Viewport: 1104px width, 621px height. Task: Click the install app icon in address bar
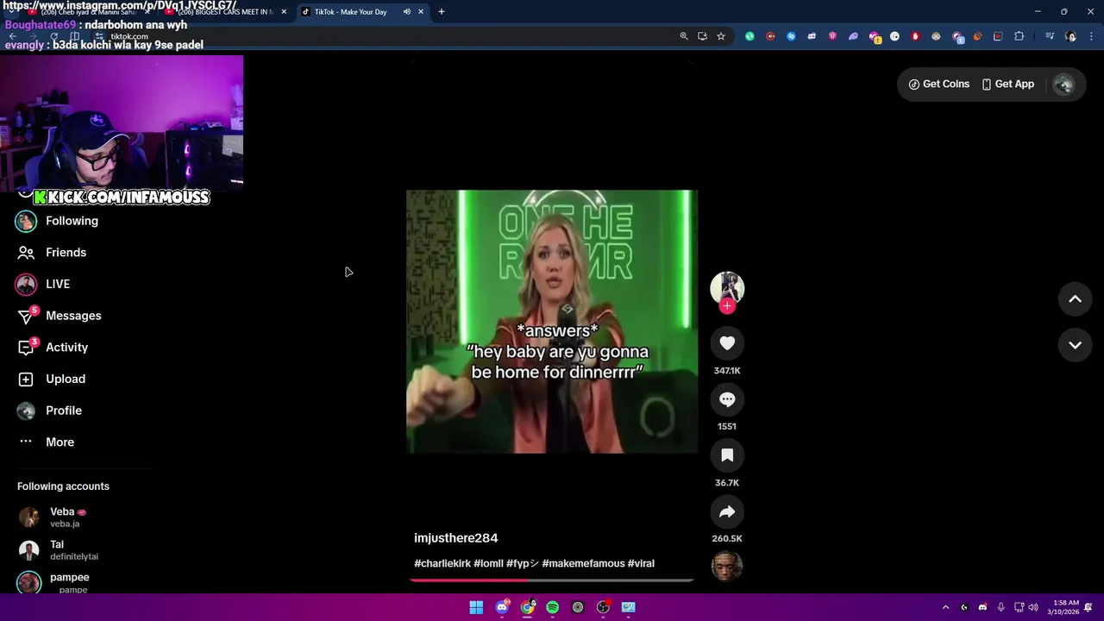702,36
